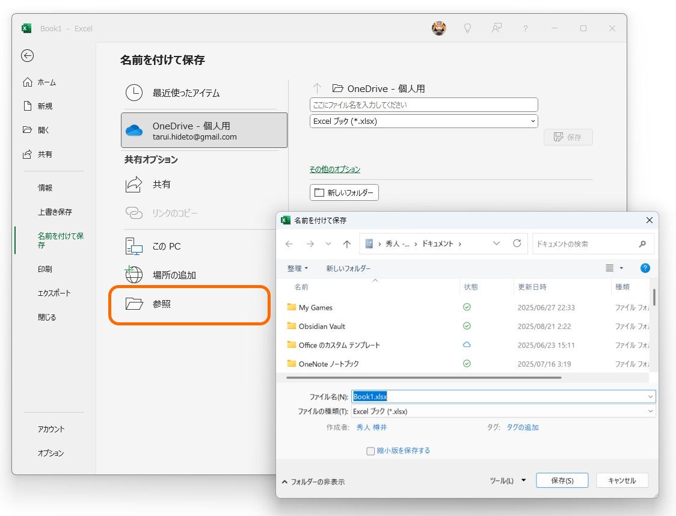Open the OneDrive - 個人用 save location
The image size is (676, 516).
pyautogui.click(x=204, y=129)
